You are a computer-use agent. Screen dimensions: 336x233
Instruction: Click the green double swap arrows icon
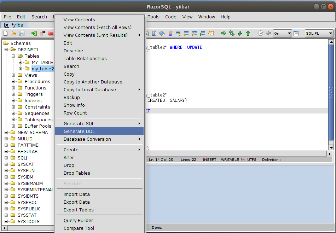[x=232, y=33]
